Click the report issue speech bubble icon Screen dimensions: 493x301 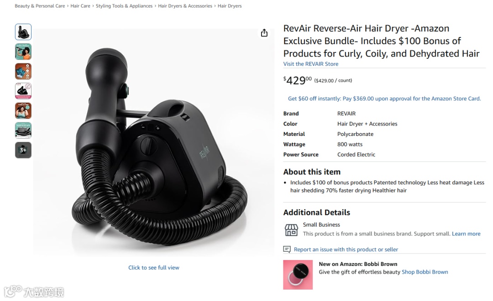point(287,249)
